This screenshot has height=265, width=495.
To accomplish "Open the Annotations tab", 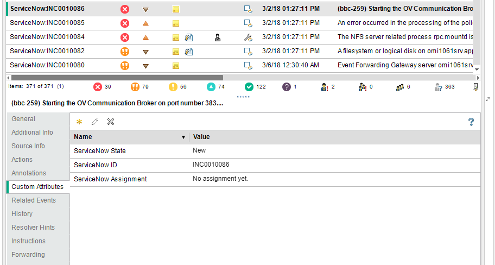I will (x=29, y=173).
